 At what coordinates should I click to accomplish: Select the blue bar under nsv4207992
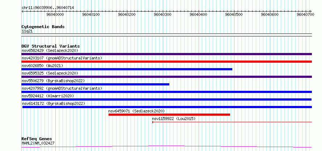click(167, 92)
